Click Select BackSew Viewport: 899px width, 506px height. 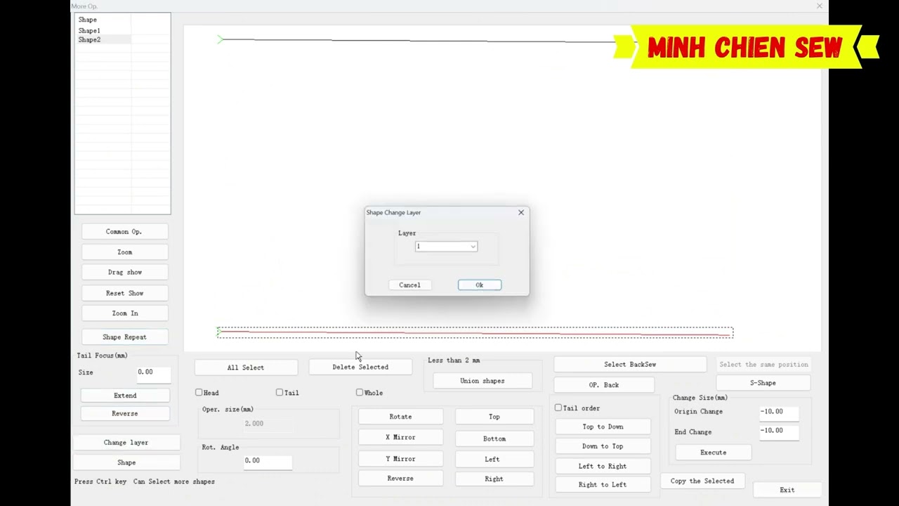(x=630, y=364)
